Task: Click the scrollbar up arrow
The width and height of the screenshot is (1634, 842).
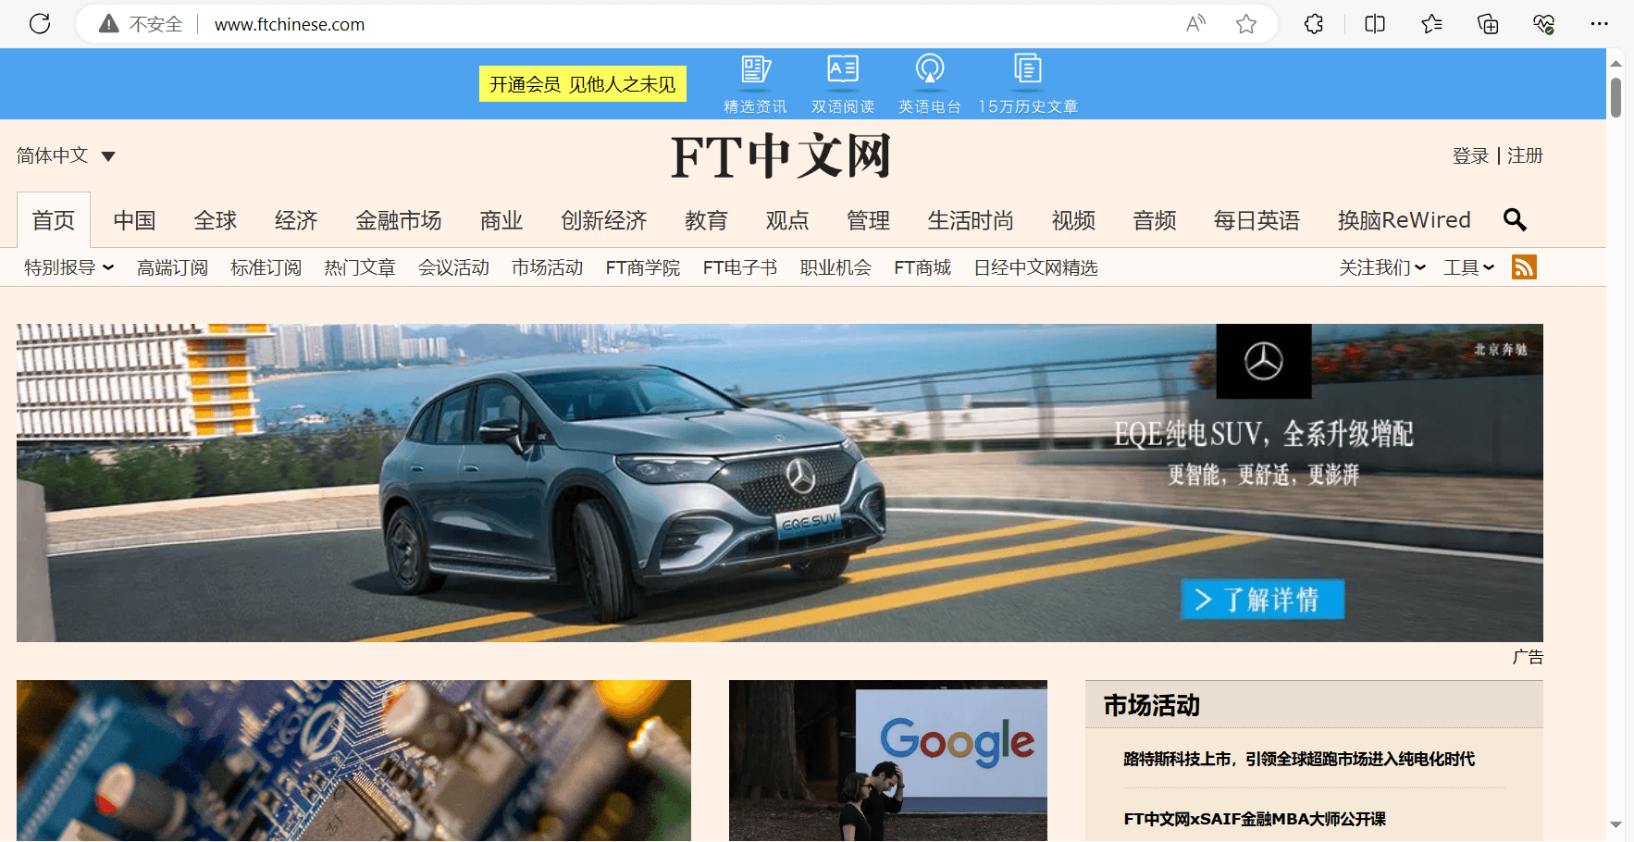Action: [x=1615, y=63]
